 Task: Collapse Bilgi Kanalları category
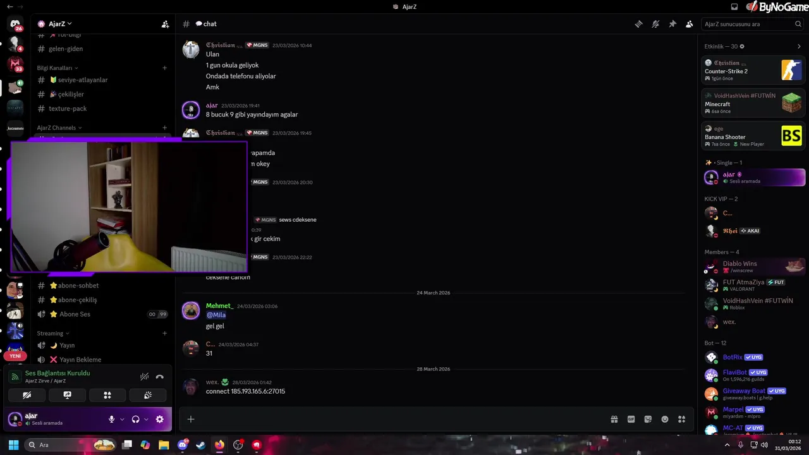click(58, 68)
